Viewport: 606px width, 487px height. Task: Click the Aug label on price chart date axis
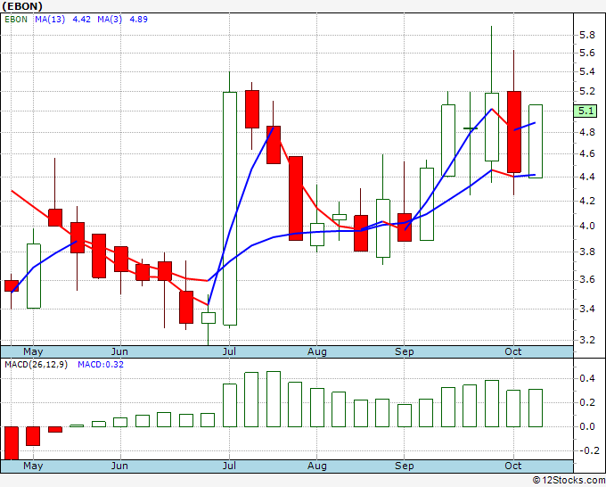pyautogui.click(x=317, y=352)
